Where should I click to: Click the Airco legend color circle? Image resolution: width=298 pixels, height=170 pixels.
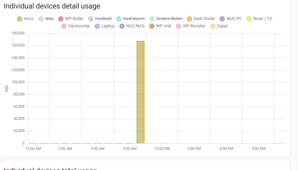pos(20,19)
